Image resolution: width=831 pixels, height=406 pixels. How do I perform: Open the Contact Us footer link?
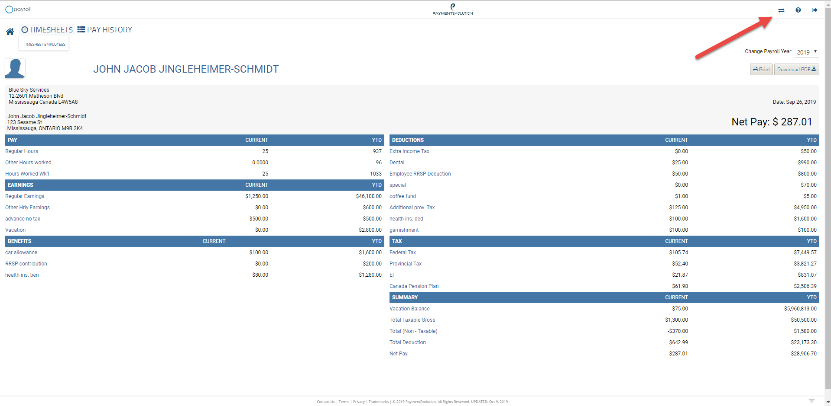point(325,402)
